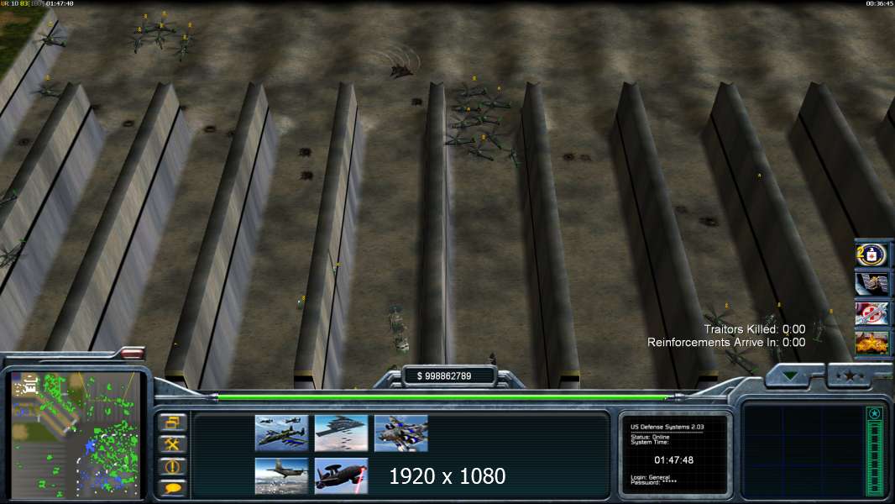Click the crossed hammer and wrench button
This screenshot has width=895, height=504.
pyautogui.click(x=172, y=444)
